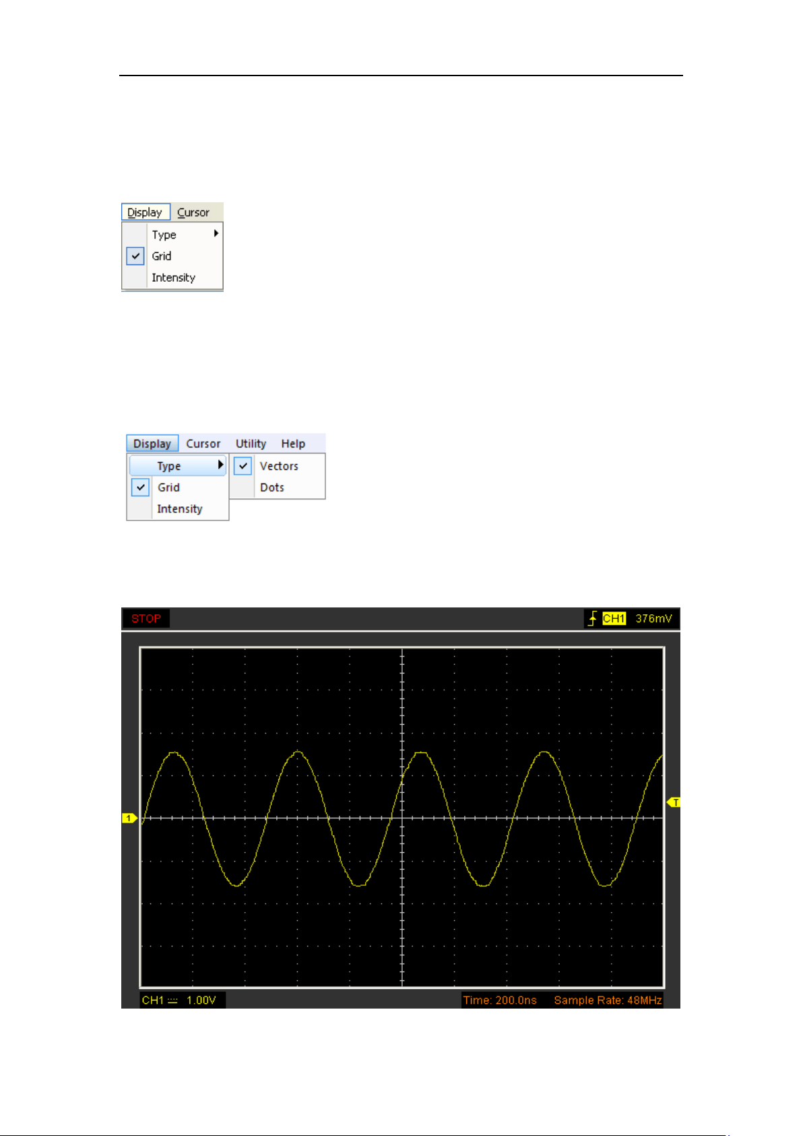The width and height of the screenshot is (803, 1136).
Task: Open the Help menu
Action: (x=293, y=444)
